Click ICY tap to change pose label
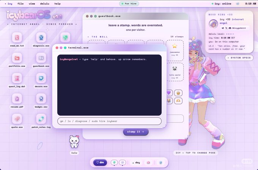Screen dimensions: 258x170 point(195,153)
